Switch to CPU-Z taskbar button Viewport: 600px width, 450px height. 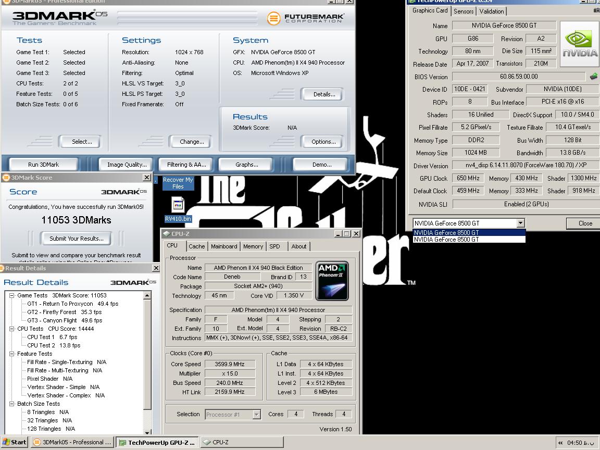coord(242,442)
